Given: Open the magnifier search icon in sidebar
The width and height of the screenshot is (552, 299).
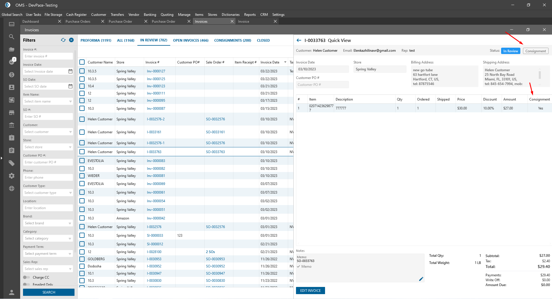Looking at the screenshot, I should [12, 37].
